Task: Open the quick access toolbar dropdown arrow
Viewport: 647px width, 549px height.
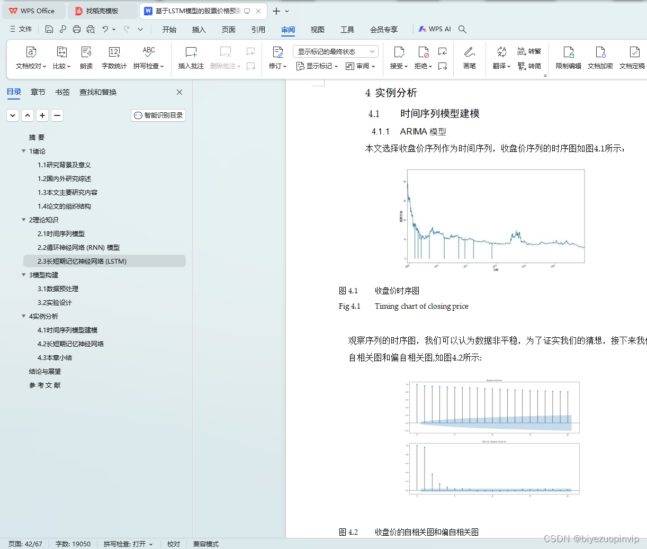Action: pyautogui.click(x=140, y=29)
